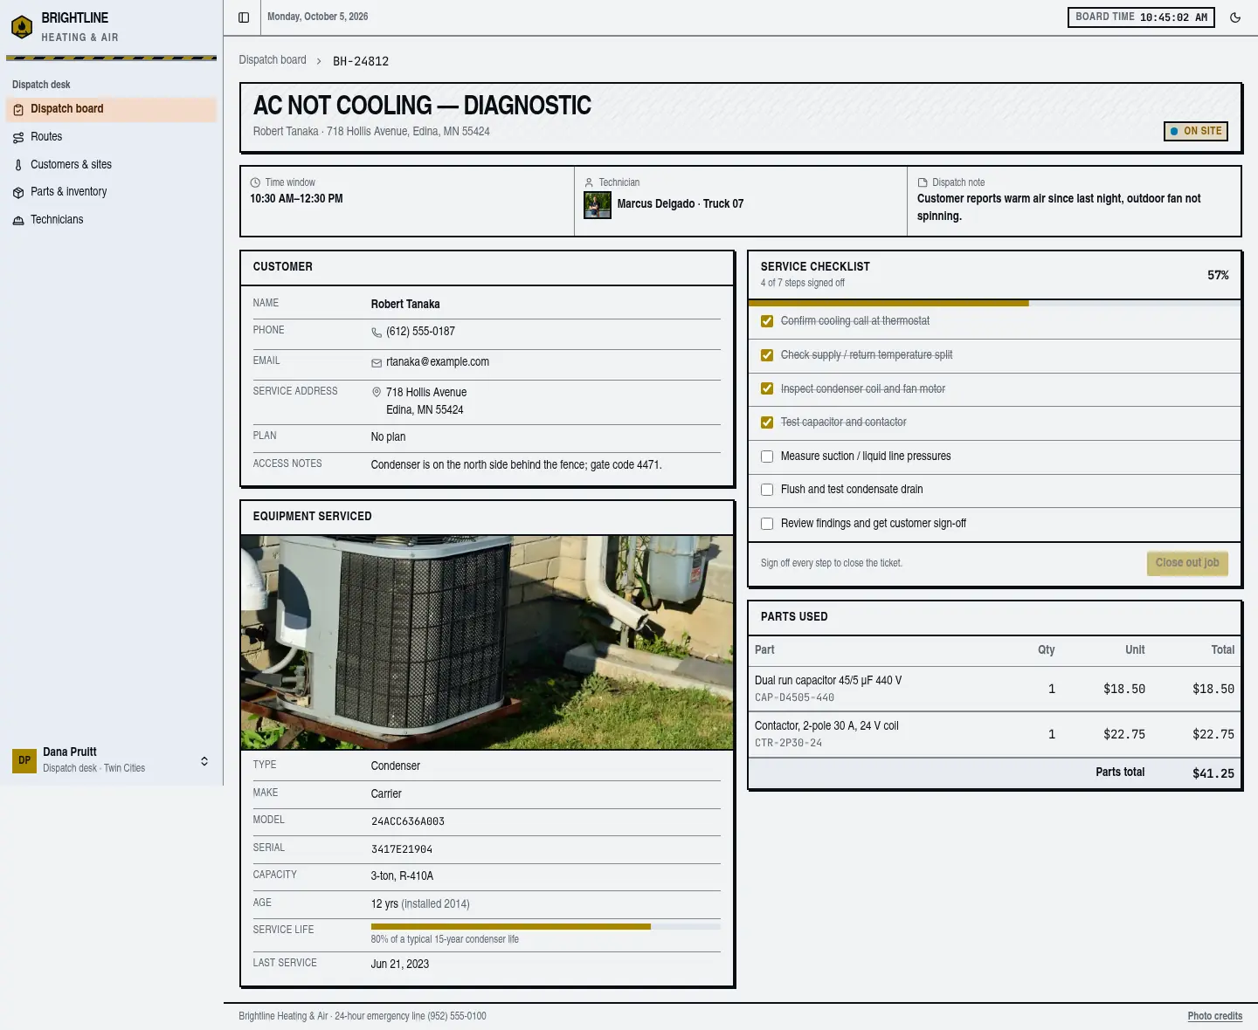
Task: Click the ON SITE status badge
Action: coord(1196,131)
